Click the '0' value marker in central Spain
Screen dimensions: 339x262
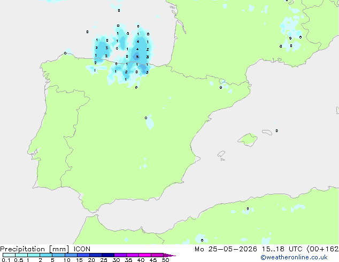(146, 118)
